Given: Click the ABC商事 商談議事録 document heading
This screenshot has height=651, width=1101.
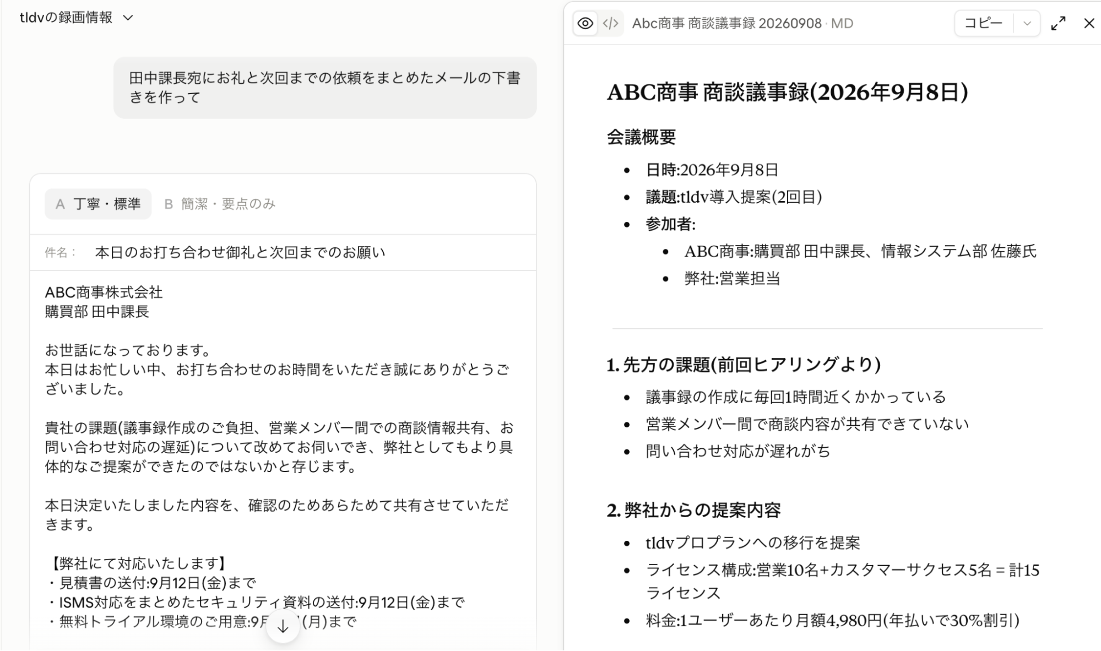Looking at the screenshot, I should click(x=787, y=92).
